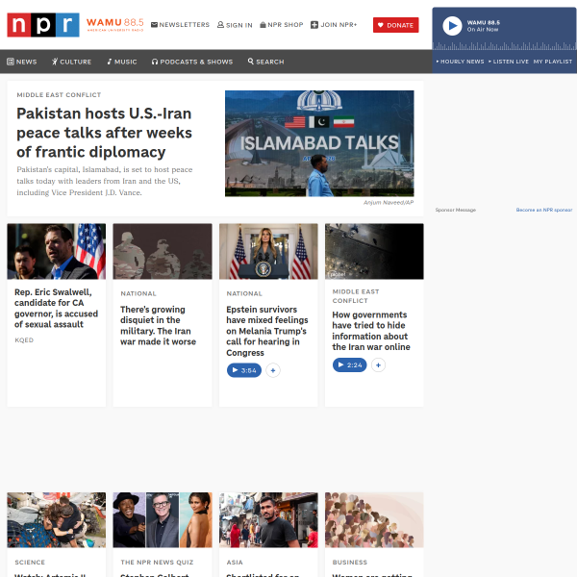Click the KQED source label
The height and width of the screenshot is (577, 577).
point(24,340)
